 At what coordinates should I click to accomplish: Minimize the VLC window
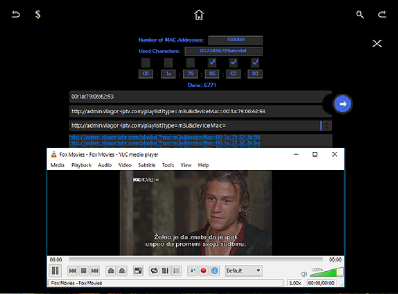[296, 154]
